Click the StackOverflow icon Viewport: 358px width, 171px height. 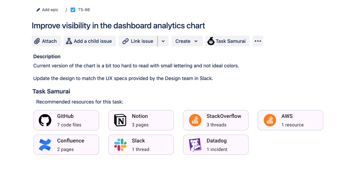pyautogui.click(x=195, y=120)
